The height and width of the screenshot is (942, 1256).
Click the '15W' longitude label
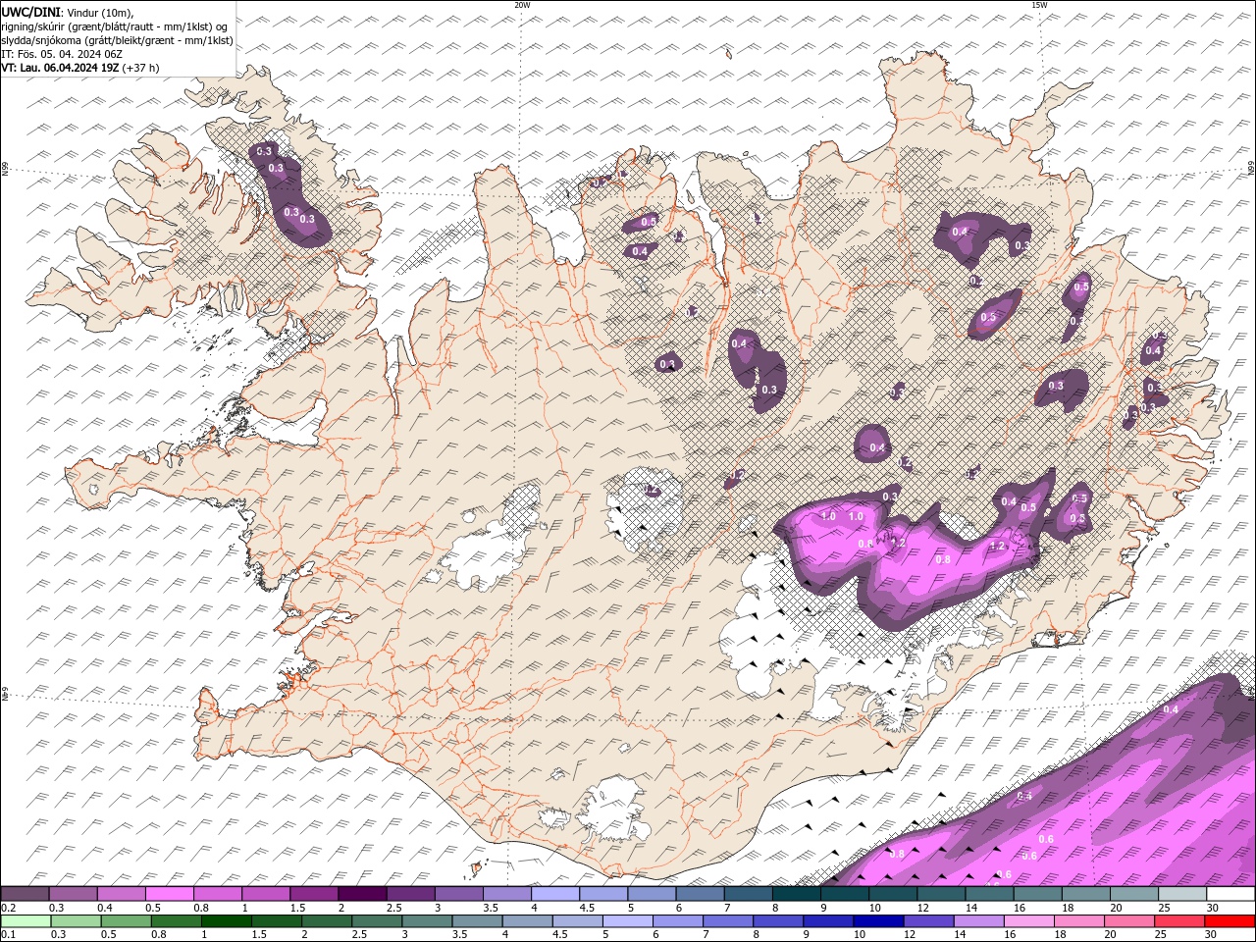[x=1039, y=5]
